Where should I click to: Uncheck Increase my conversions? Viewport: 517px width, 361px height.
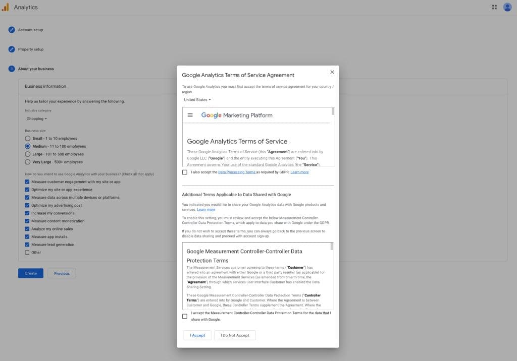click(x=27, y=213)
